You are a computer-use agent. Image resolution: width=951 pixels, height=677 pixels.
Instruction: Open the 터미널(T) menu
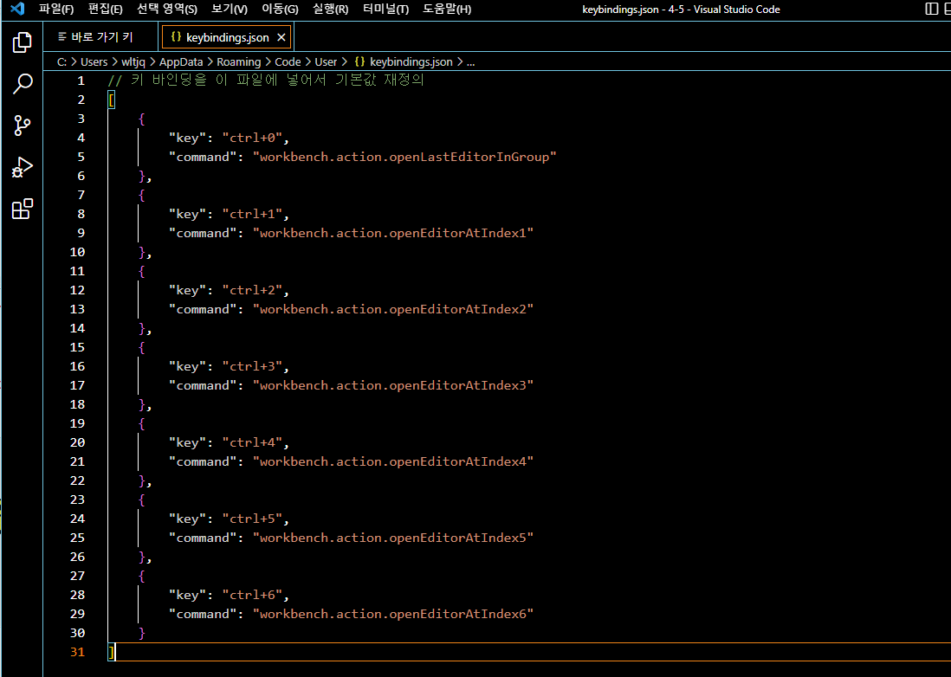coord(385,10)
